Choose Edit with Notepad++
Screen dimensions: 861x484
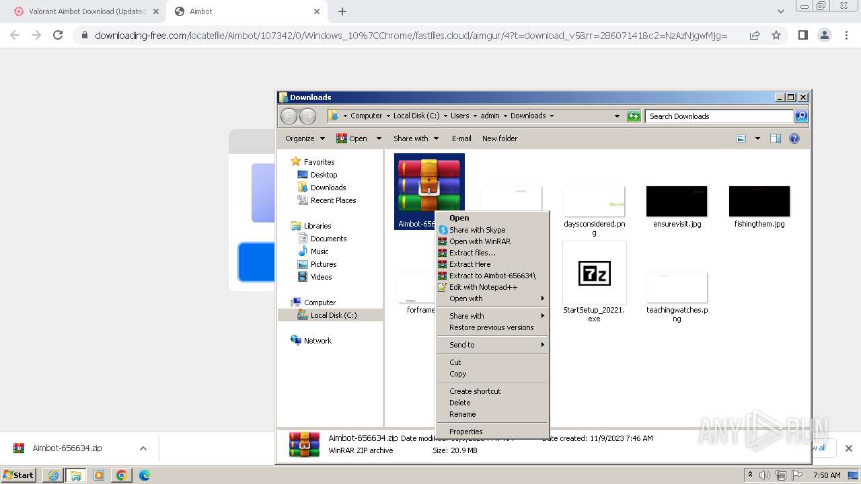click(492, 287)
